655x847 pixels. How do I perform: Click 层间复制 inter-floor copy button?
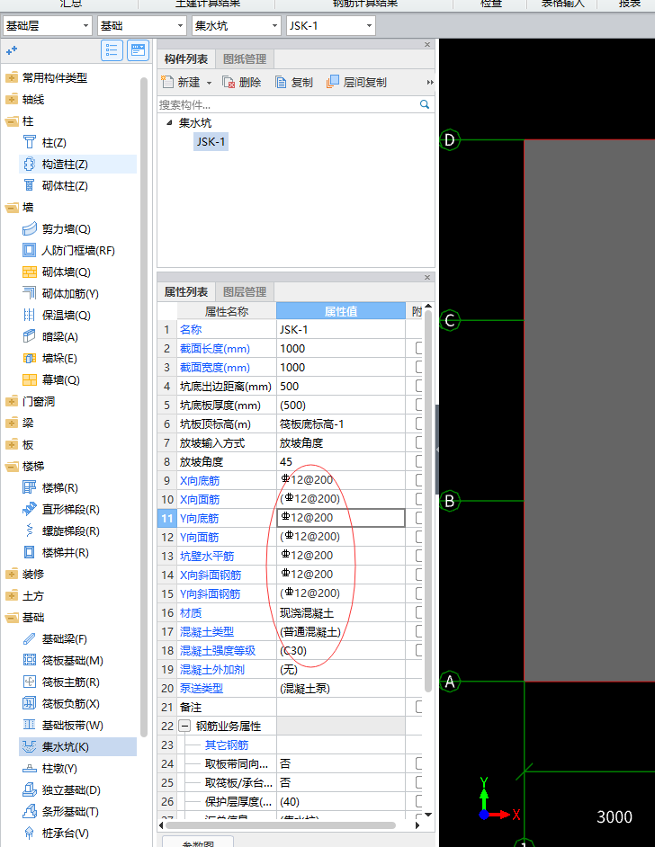(x=357, y=82)
